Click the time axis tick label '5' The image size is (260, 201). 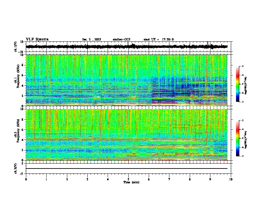point(128,179)
